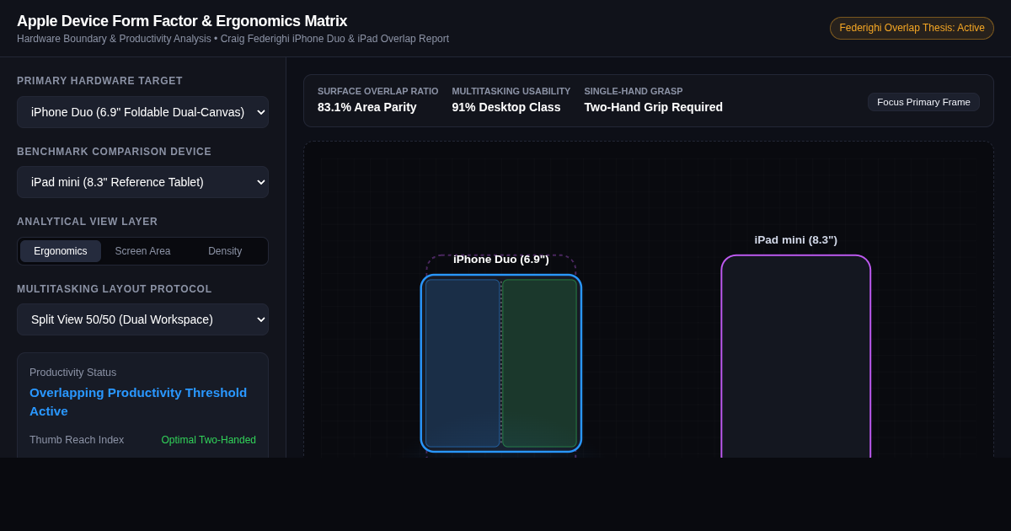Click the Surface Overlap Ratio label

[378, 91]
